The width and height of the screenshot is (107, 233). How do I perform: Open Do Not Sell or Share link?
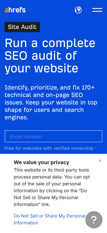point(50,219)
